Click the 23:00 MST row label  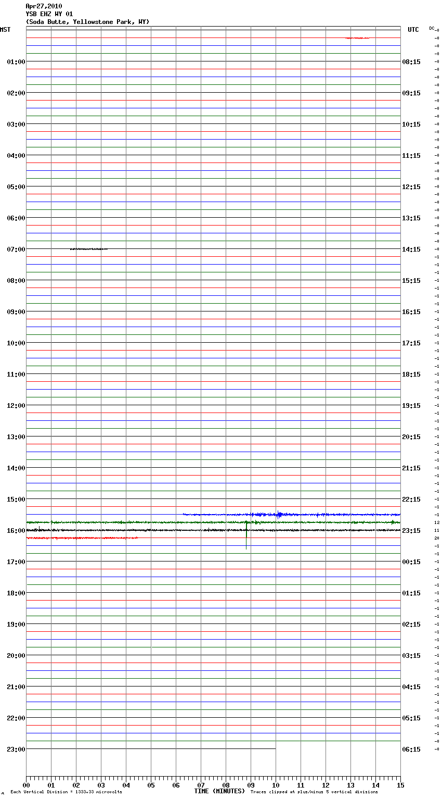[x=16, y=750]
